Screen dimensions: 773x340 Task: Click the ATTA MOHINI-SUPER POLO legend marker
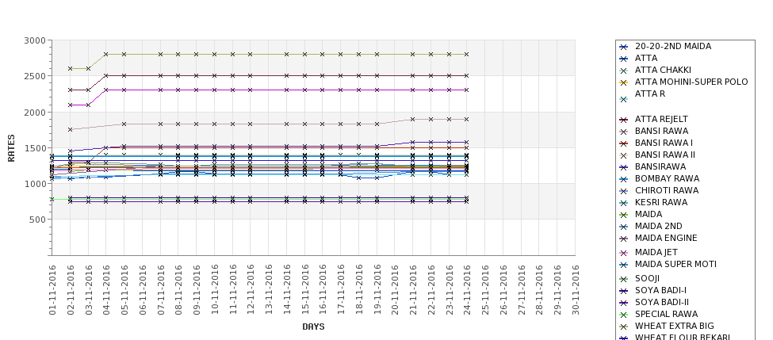pyautogui.click(x=624, y=82)
